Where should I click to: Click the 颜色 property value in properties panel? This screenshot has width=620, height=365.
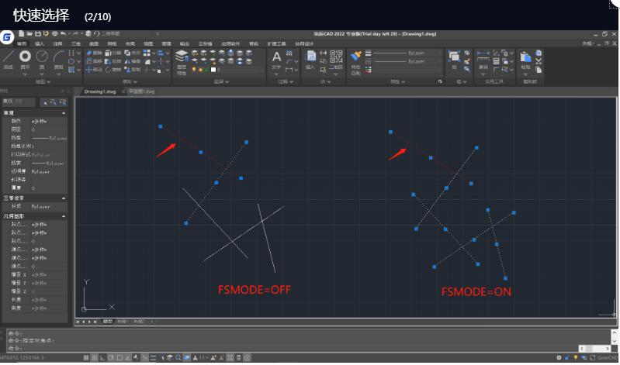40,121
